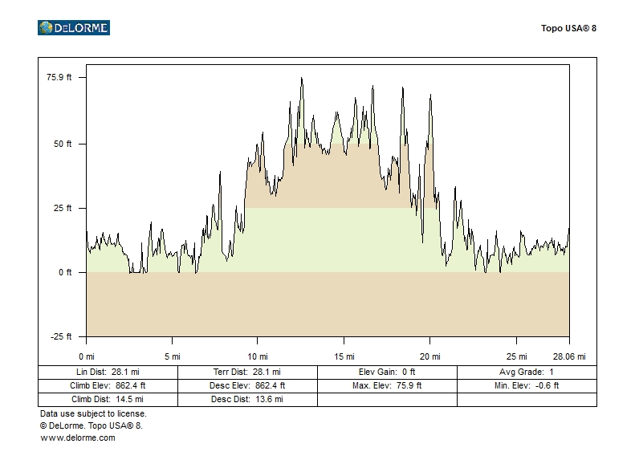
Task: Select the Desc Dist 13.6 mi cell
Action: pyautogui.click(x=247, y=399)
